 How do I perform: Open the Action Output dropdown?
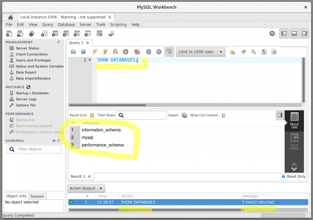click(86, 188)
